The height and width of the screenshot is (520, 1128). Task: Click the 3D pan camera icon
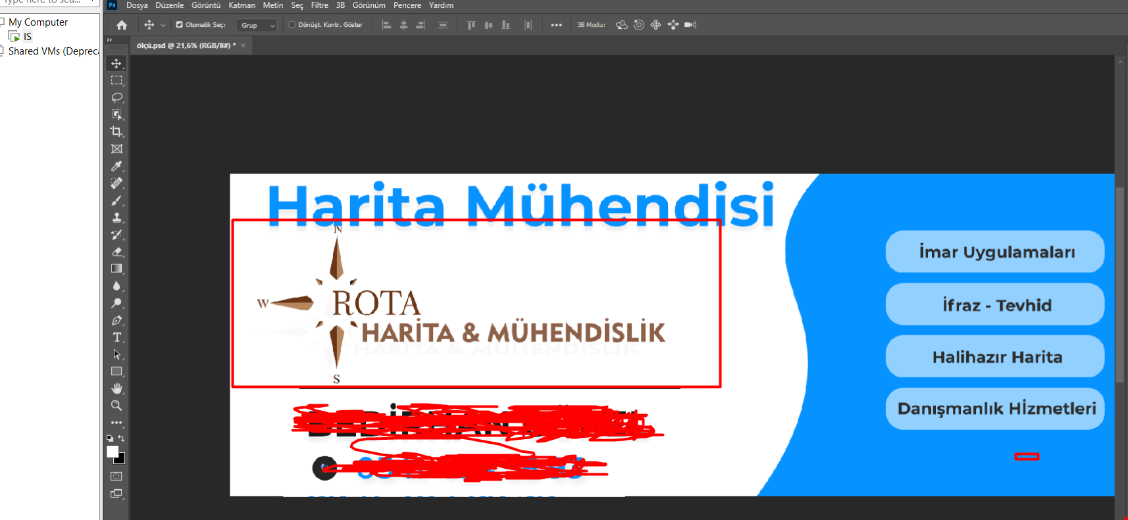pos(655,25)
